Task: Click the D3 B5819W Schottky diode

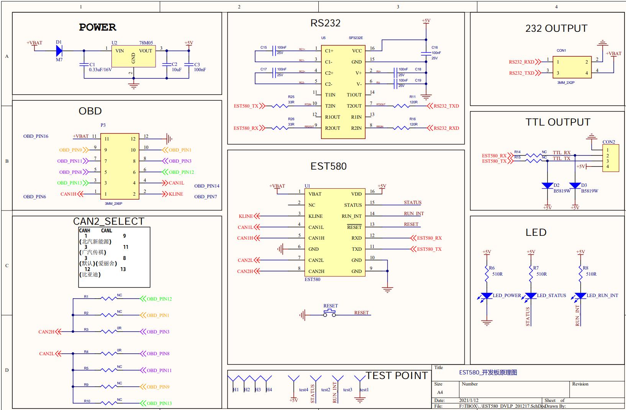Action: click(x=575, y=186)
